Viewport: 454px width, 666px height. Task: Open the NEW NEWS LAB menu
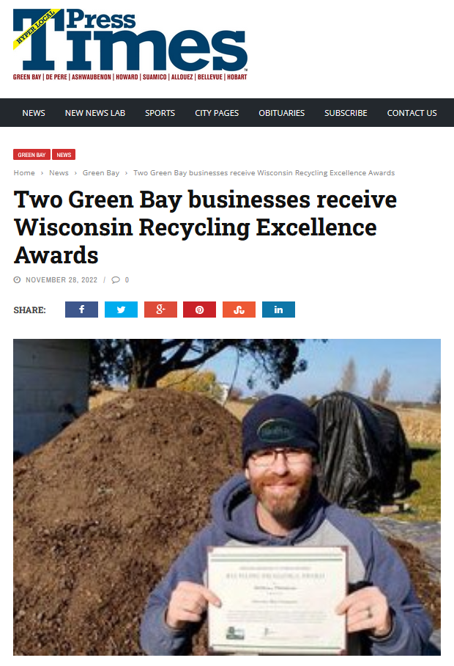coord(95,113)
